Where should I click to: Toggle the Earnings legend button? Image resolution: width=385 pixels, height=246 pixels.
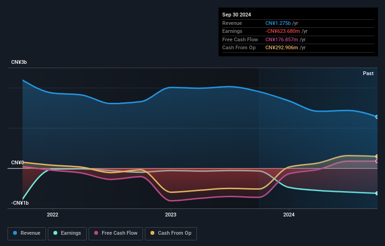pyautogui.click(x=67, y=233)
